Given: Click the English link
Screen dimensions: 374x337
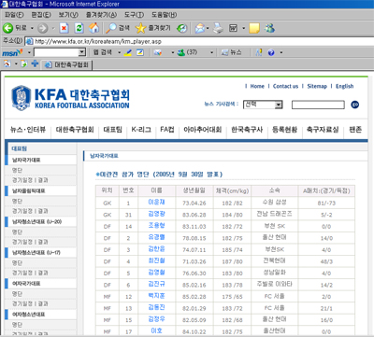Looking at the screenshot, I should (344, 86).
